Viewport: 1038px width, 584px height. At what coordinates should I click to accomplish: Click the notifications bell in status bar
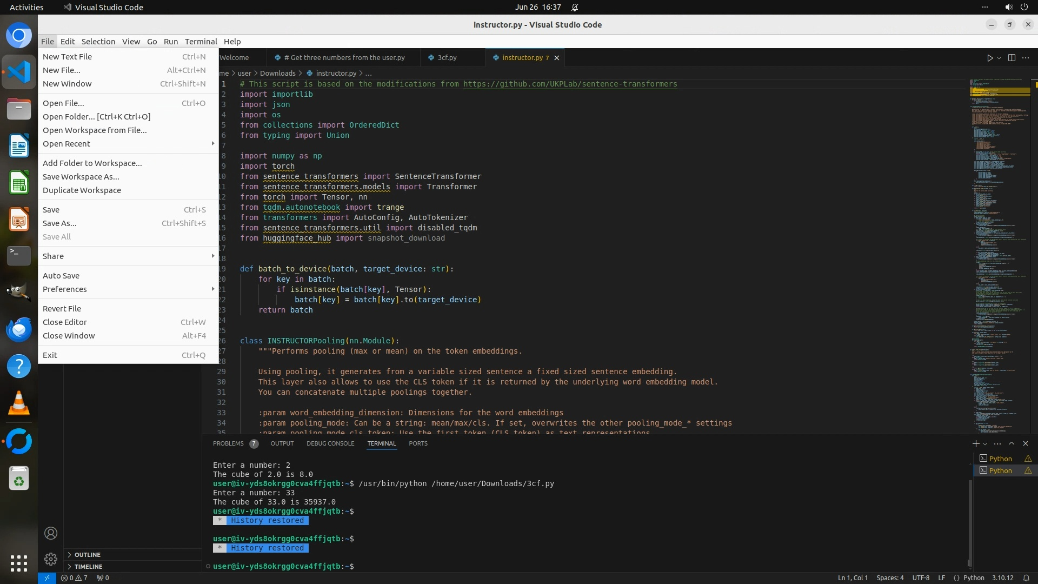(1026, 578)
